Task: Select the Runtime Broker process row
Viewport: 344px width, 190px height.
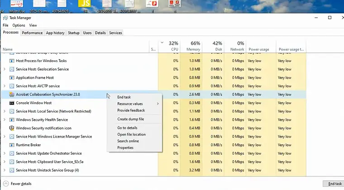Action: [x=153, y=145]
